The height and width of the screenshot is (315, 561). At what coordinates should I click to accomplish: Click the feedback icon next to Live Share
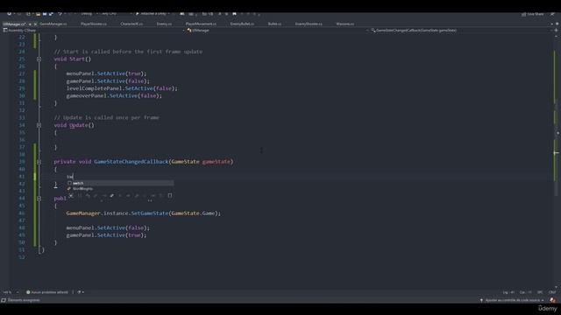(x=553, y=14)
